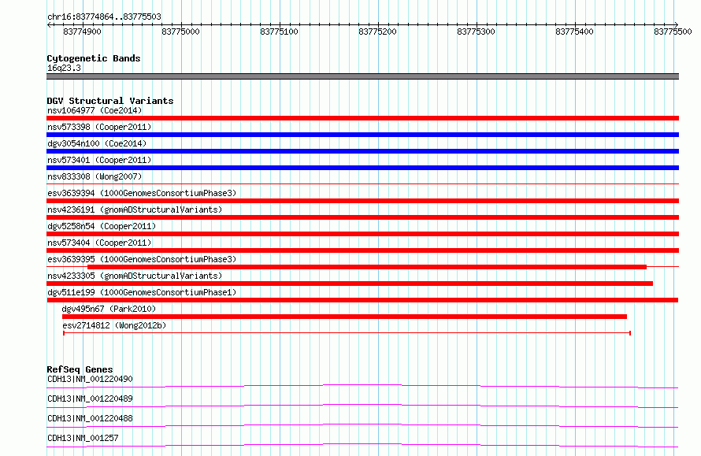This screenshot has width=701, height=456.
Task: Select the blue bar for nsv573398
Action: [x=362, y=135]
